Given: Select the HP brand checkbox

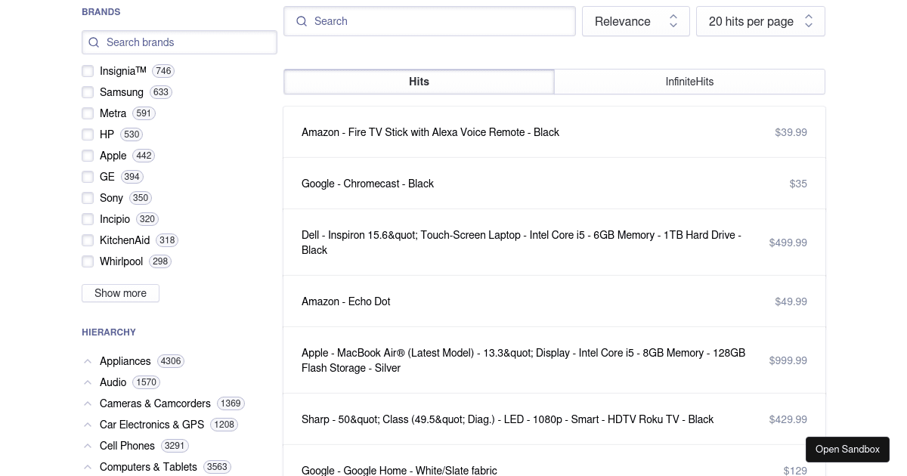Looking at the screenshot, I should 88,134.
